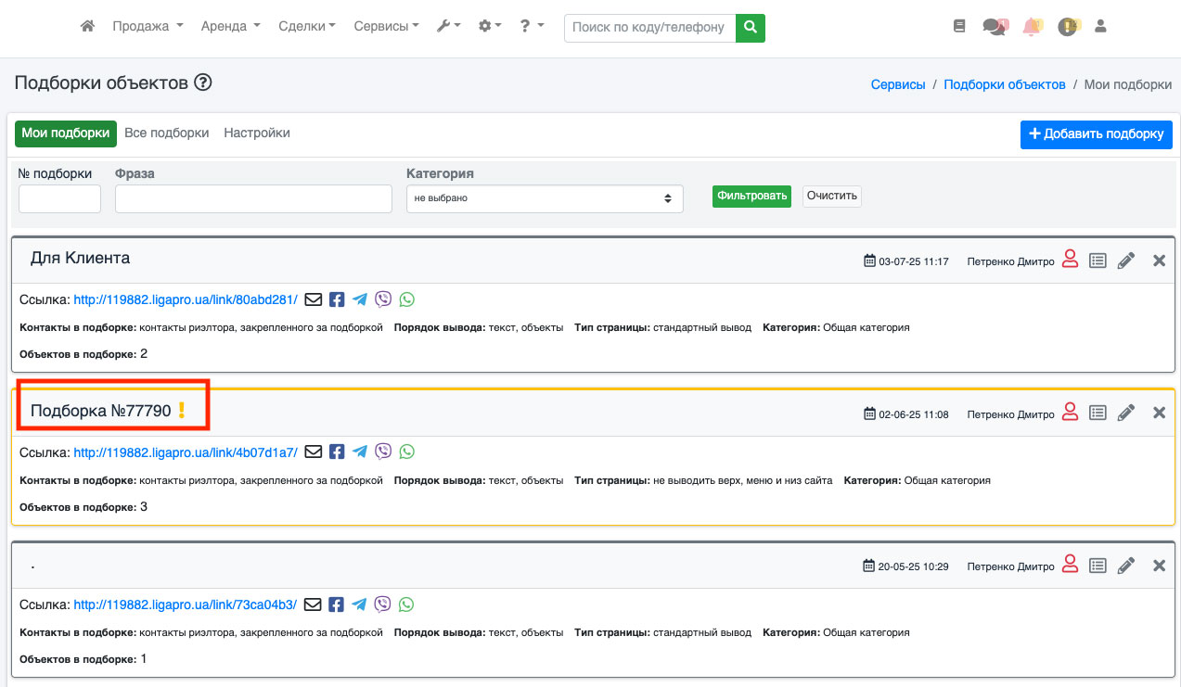Share Подборка №77790 link via Viber

tap(383, 452)
